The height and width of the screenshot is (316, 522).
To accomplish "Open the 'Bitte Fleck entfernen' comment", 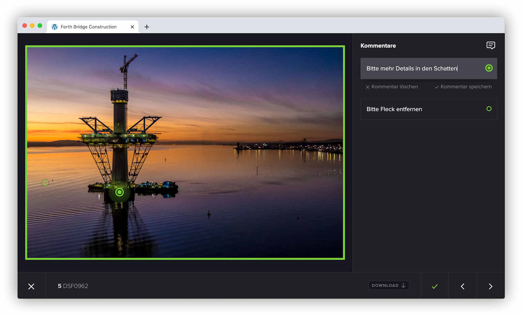I will [x=394, y=109].
